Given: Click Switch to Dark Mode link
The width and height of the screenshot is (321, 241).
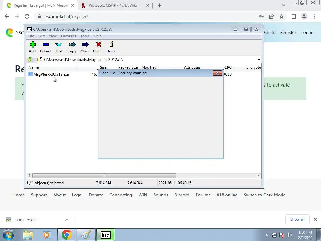Looking at the screenshot, I should [265, 195].
